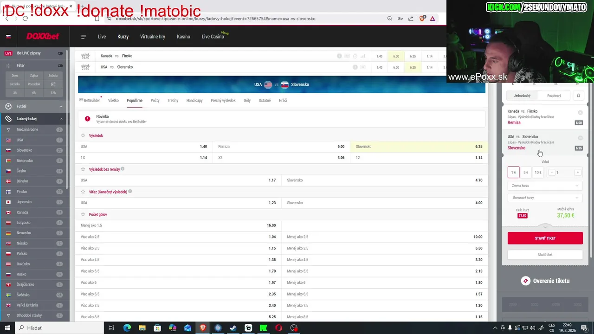
Task: Open info icon next to Výsledok bez remízy
Action: coord(123,169)
